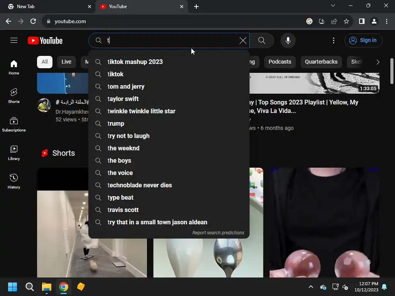
Task: Bookmark this page with the star
Action: click(346, 22)
